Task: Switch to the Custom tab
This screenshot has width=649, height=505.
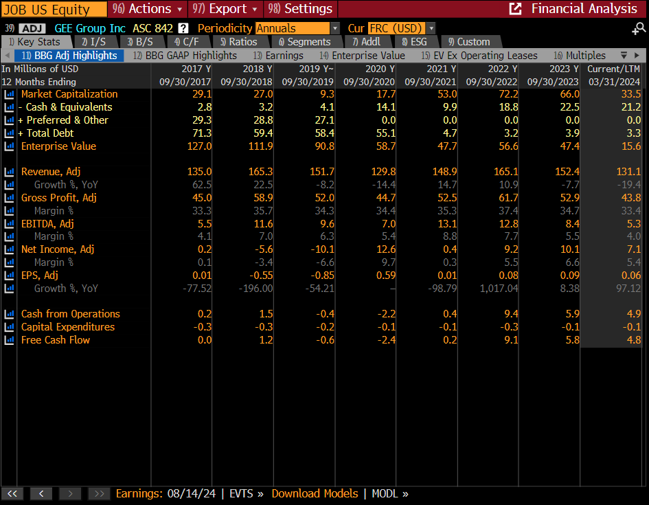Action: (x=469, y=42)
